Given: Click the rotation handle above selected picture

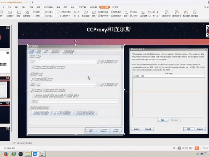Looking at the screenshot, I should tap(76, 41).
